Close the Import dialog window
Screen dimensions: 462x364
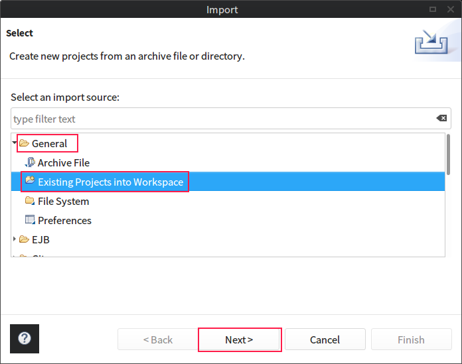tap(451, 9)
